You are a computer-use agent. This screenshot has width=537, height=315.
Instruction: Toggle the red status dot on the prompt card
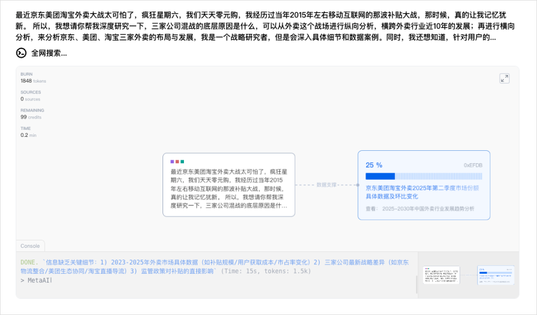pos(178,160)
